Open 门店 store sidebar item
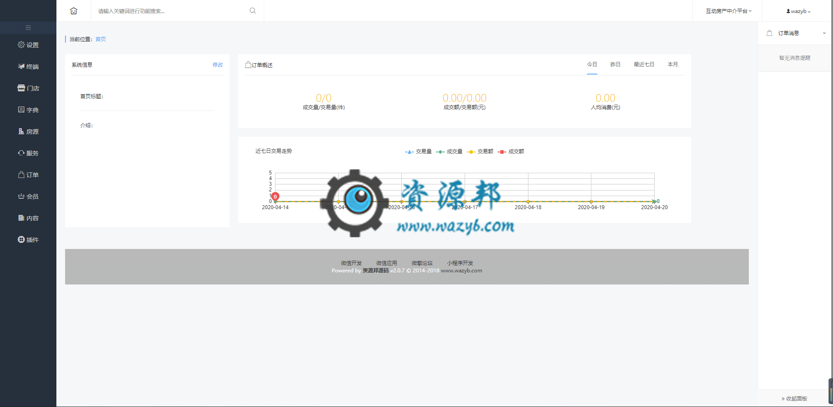Image resolution: width=833 pixels, height=407 pixels. pos(28,88)
